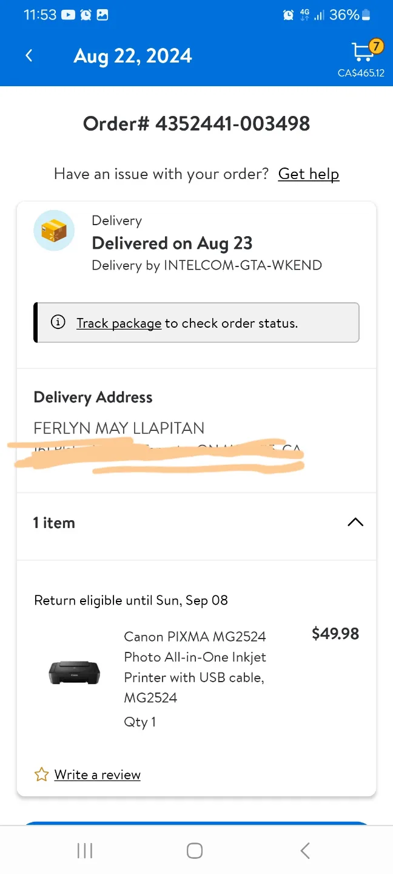
Task: Tap the Delivered on Aug 23 status
Action: click(x=172, y=243)
